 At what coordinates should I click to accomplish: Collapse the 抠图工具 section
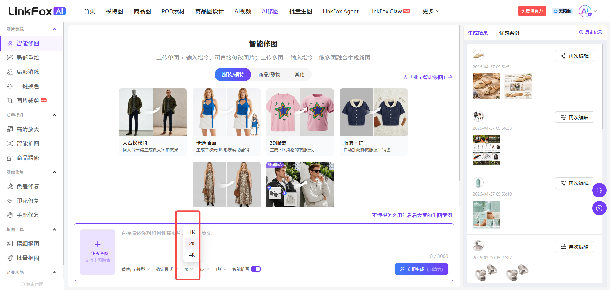[x=54, y=230]
